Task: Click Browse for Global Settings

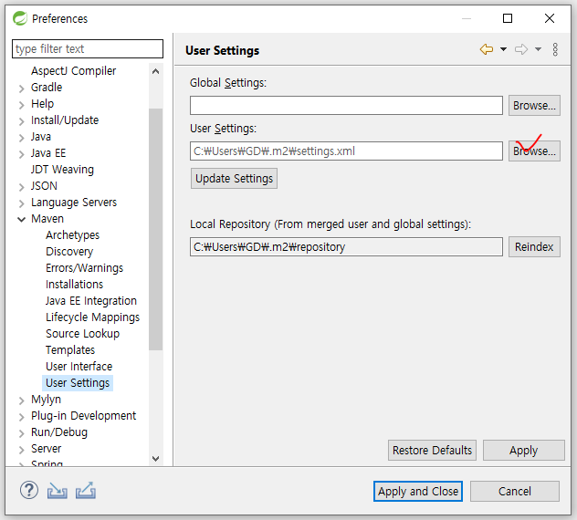Action: coord(534,106)
